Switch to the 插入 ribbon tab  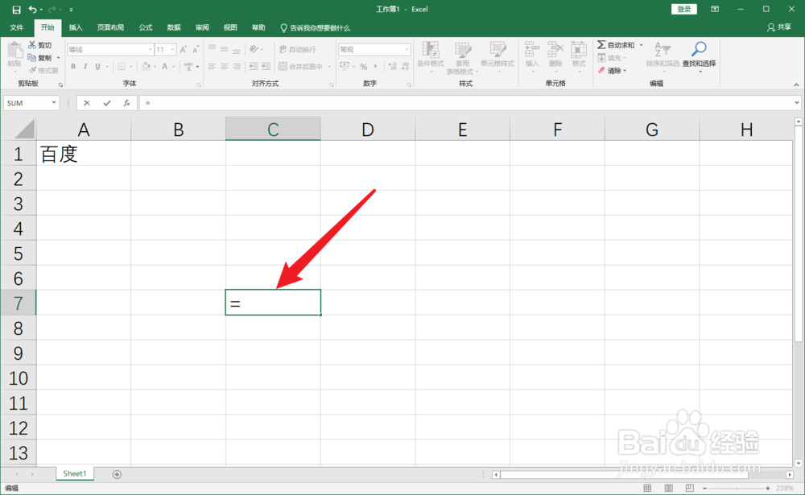coord(75,27)
